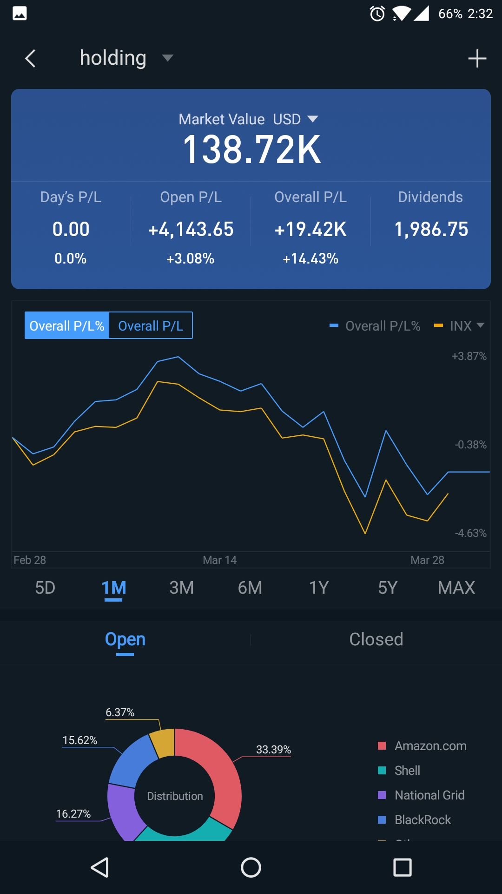Add a new holding with plus icon

477,59
